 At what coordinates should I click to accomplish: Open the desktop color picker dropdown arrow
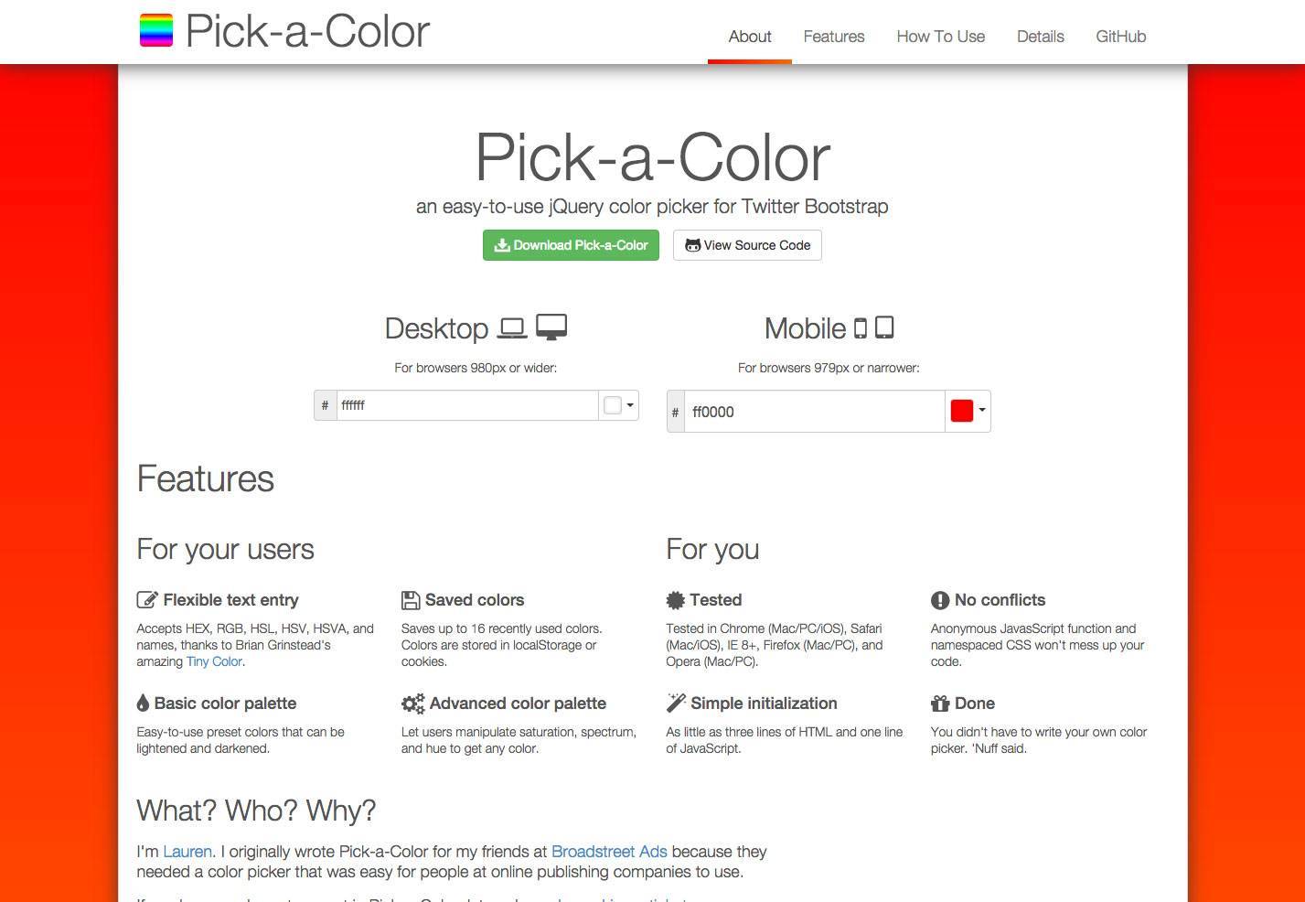(630, 405)
